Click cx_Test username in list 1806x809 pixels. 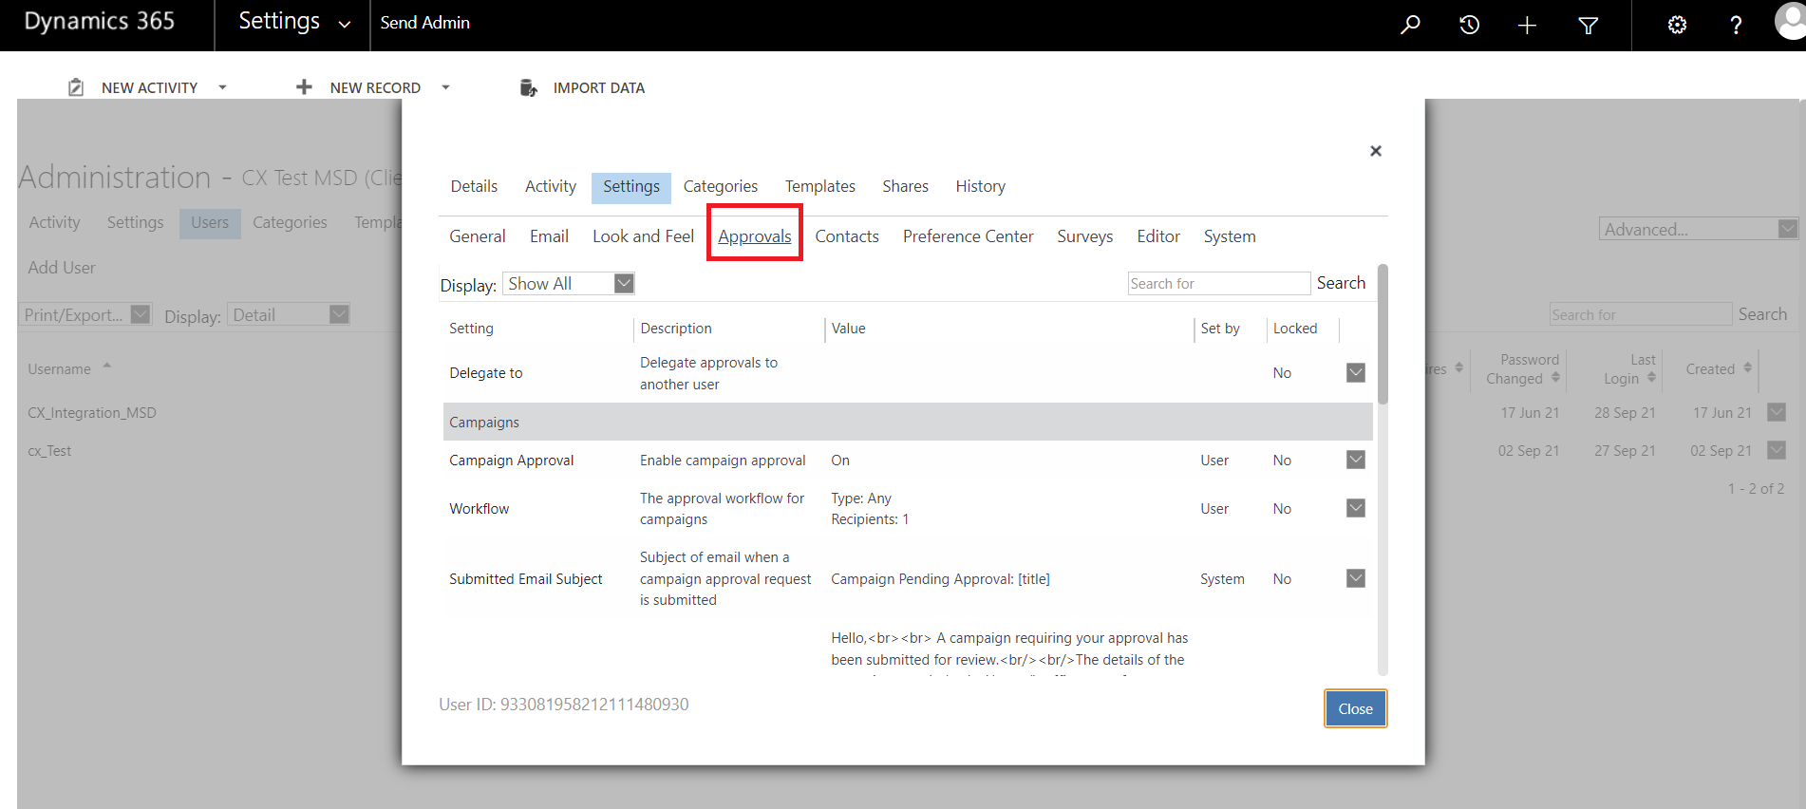click(49, 451)
